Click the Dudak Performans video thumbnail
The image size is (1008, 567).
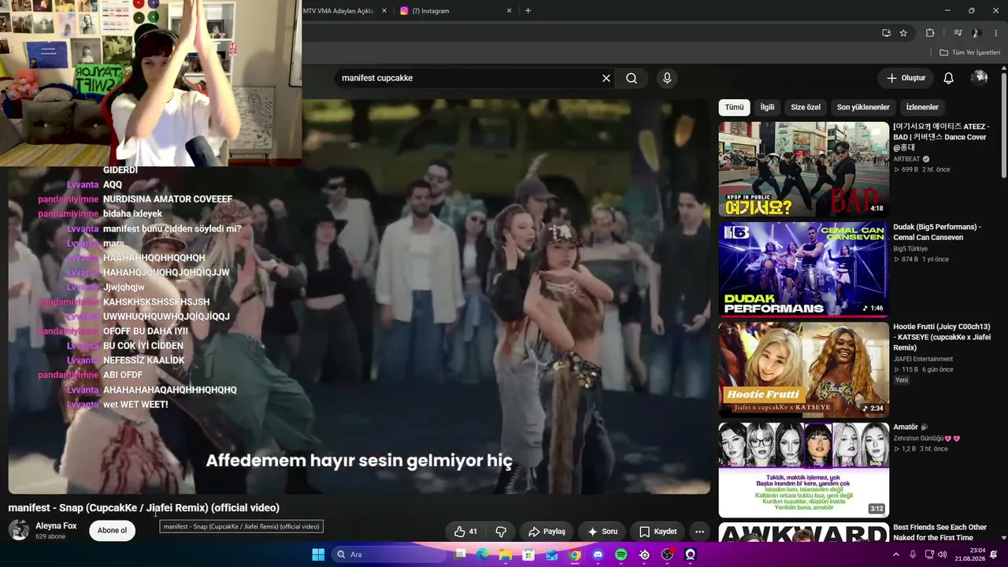click(803, 269)
